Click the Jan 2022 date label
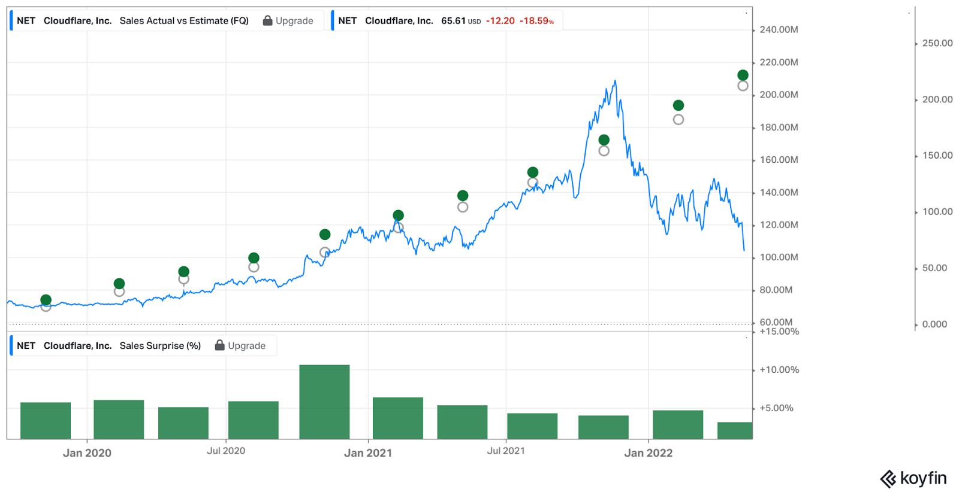Image resolution: width=959 pixels, height=495 pixels. click(x=649, y=453)
